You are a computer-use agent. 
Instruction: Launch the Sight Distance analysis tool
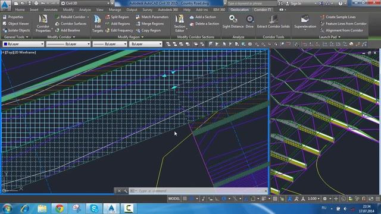coord(233,22)
